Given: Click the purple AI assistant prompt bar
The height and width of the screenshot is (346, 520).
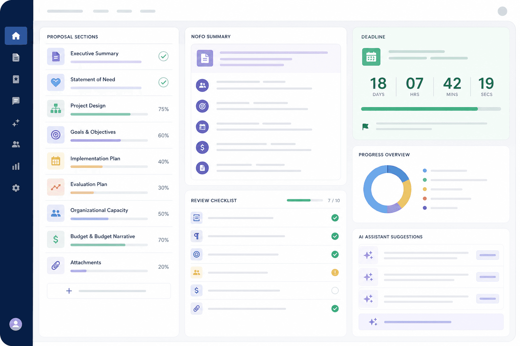Looking at the screenshot, I should 431,322.
